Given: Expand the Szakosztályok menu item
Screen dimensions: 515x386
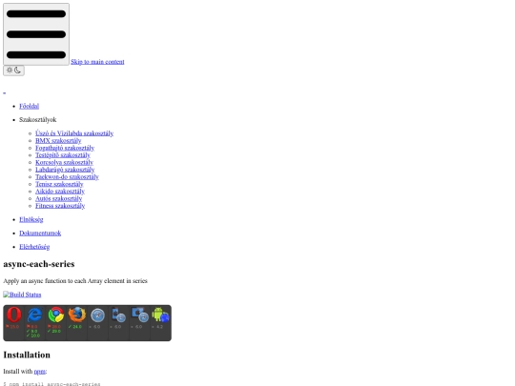Looking at the screenshot, I should tap(38, 119).
